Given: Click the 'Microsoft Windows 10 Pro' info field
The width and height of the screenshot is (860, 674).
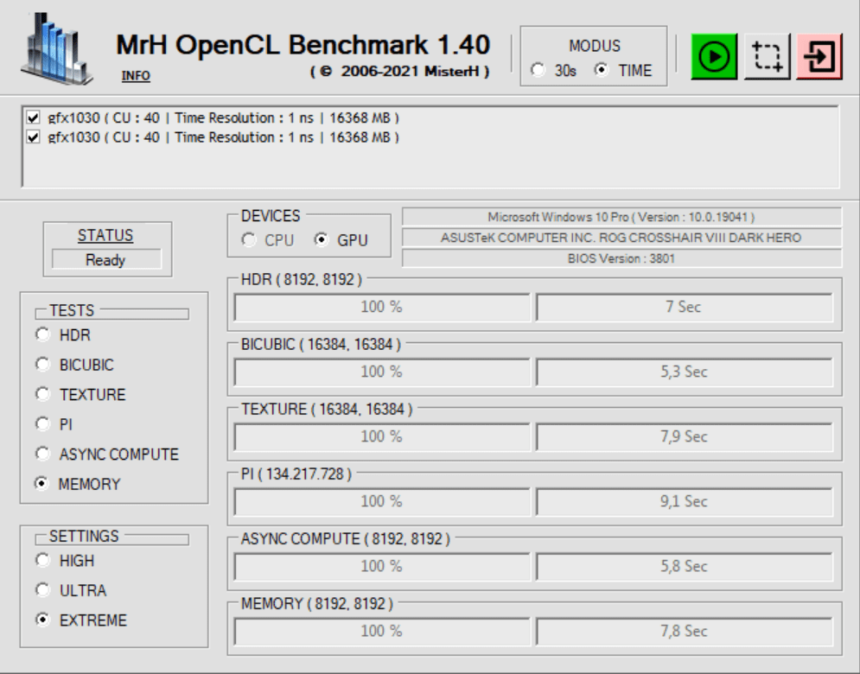Looking at the screenshot, I should pos(621,217).
